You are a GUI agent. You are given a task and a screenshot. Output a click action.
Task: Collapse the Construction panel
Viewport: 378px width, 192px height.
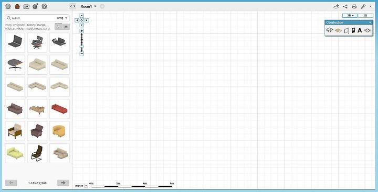click(370, 22)
